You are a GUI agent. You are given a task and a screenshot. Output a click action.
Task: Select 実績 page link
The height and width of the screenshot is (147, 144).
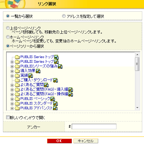pyautogui.click(x=24, y=75)
